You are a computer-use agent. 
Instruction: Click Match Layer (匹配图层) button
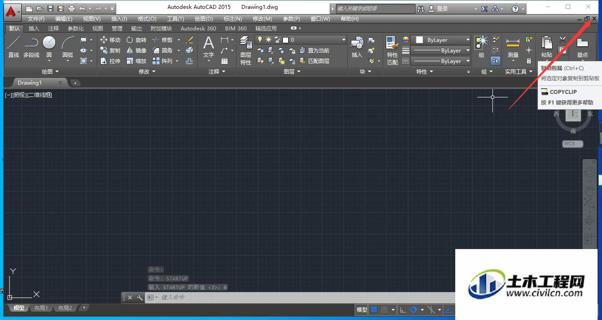[314, 61]
